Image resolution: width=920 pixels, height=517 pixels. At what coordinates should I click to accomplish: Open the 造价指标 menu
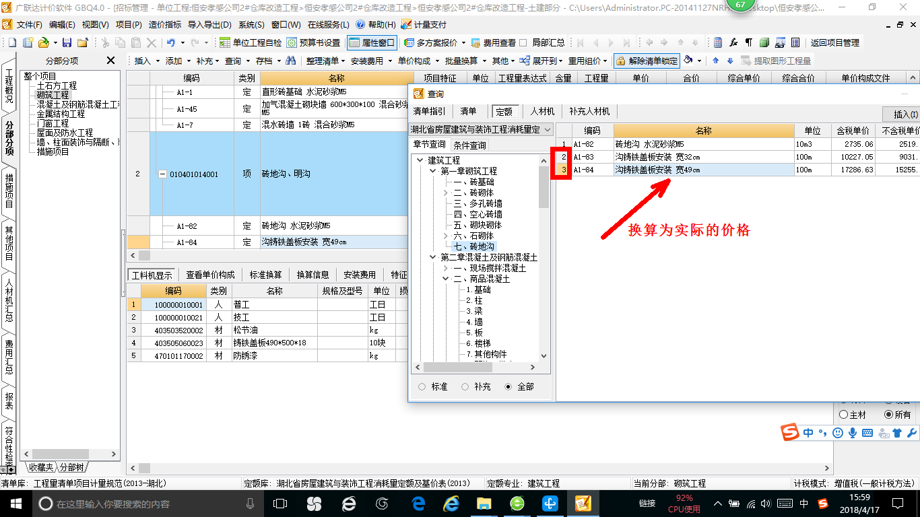(x=164, y=24)
